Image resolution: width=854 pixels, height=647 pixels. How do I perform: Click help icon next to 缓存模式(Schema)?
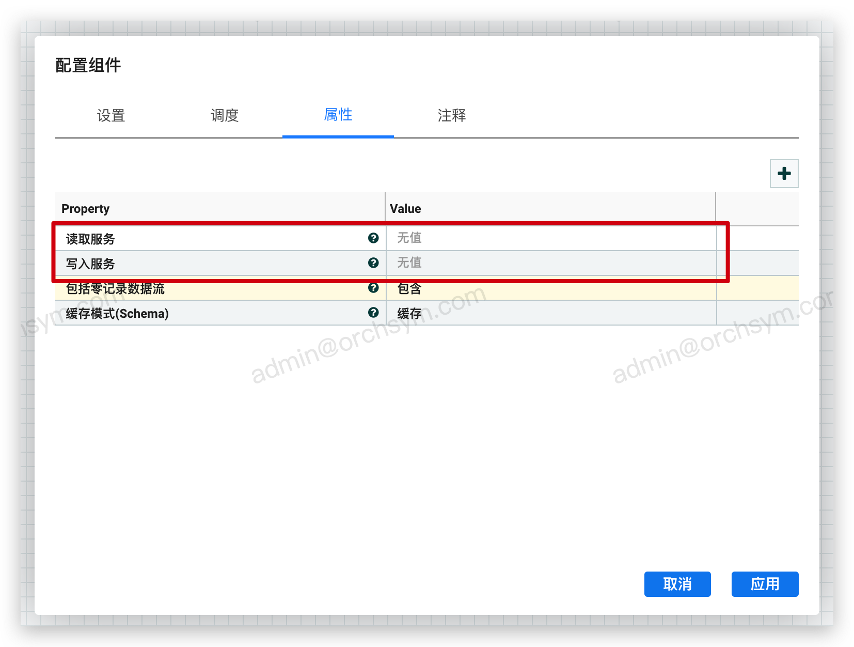pyautogui.click(x=373, y=313)
